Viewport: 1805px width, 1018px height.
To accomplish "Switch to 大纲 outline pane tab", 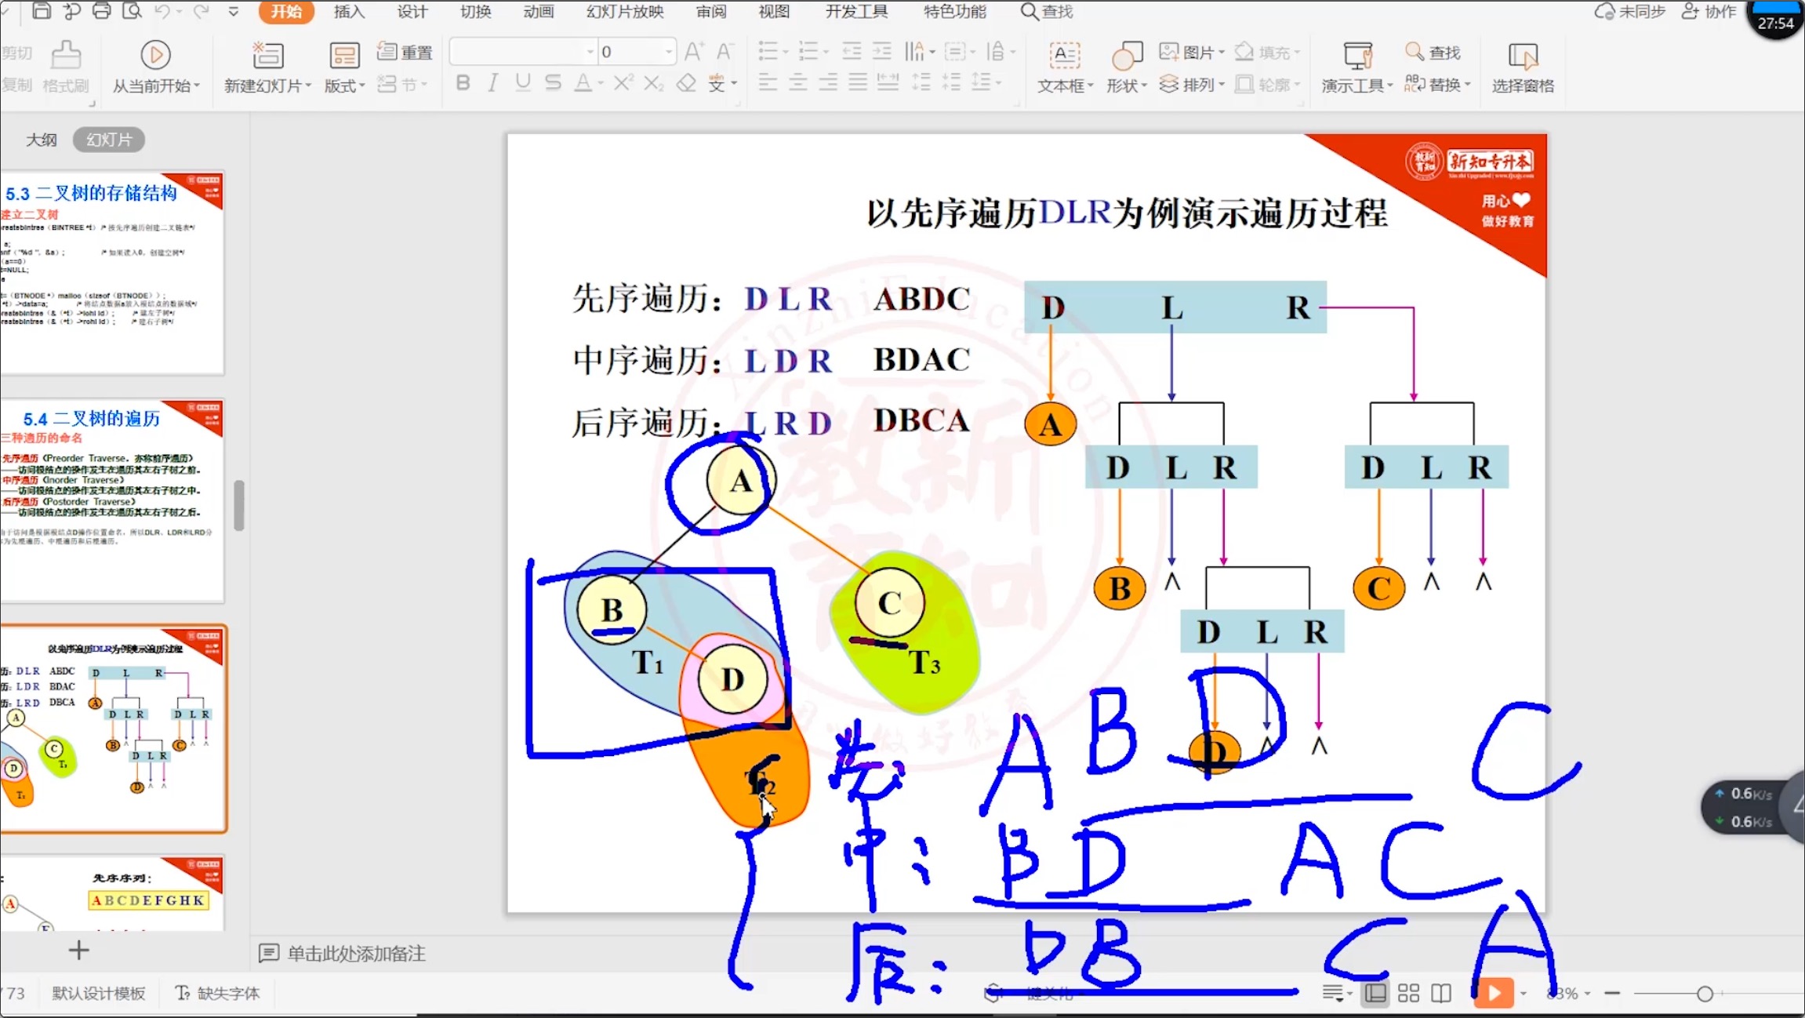I will 42,140.
